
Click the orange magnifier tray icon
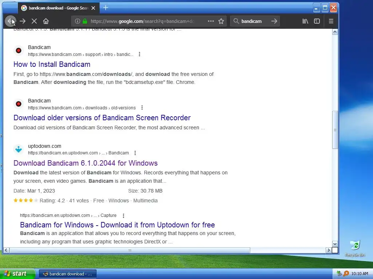point(346,274)
